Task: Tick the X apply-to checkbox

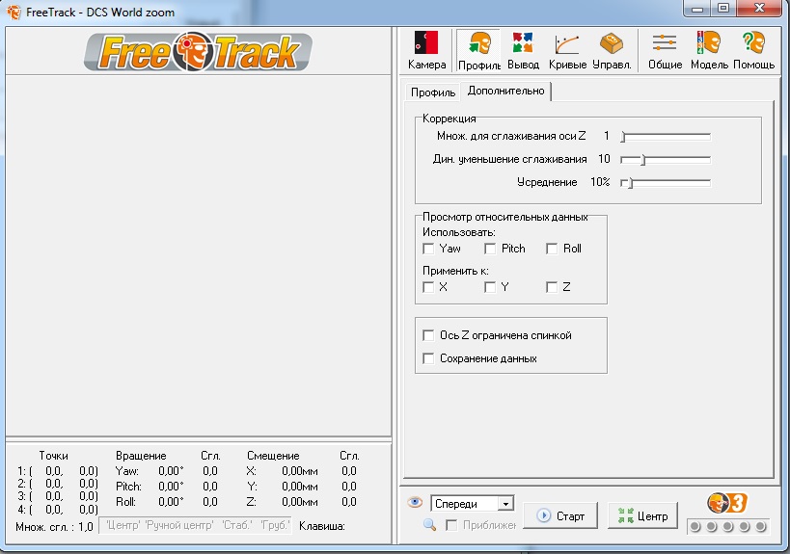Action: point(428,287)
